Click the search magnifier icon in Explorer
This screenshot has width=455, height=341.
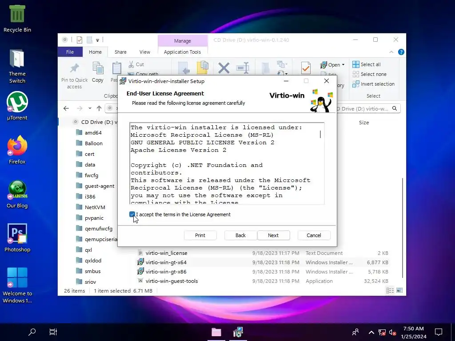tap(395, 108)
